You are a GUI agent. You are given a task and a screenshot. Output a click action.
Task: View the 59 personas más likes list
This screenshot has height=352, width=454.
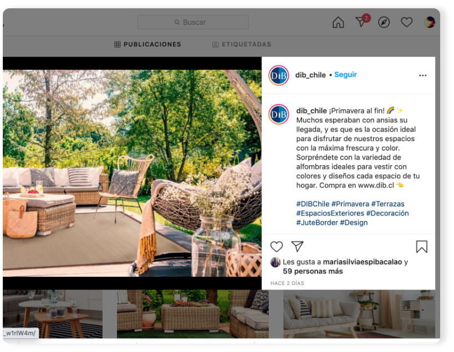click(x=313, y=271)
